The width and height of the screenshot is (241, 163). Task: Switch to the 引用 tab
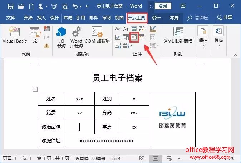click(81, 18)
